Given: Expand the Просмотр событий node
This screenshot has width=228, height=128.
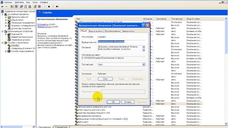Looking at the screenshot, I should [x=6, y=17].
